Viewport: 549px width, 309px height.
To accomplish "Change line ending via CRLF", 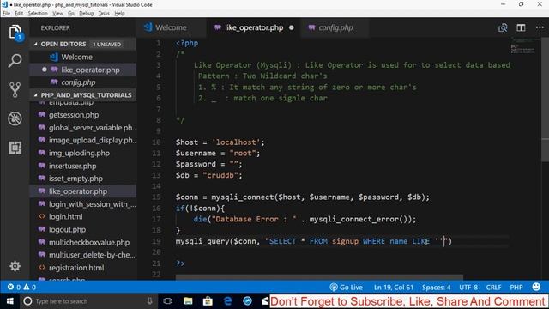I will [x=493, y=287].
